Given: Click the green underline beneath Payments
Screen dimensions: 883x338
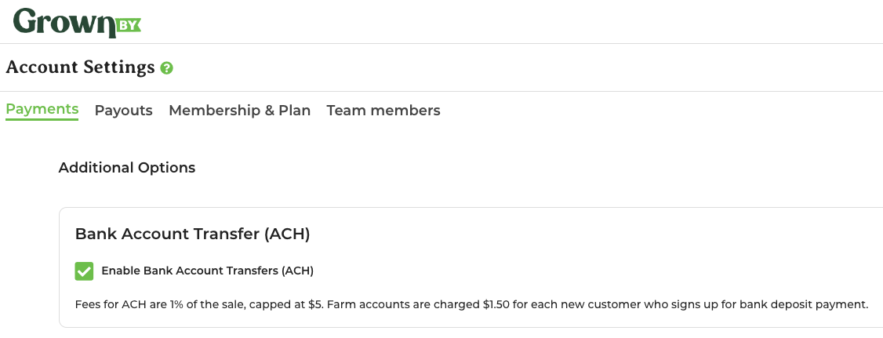Looking at the screenshot, I should pos(42,119).
